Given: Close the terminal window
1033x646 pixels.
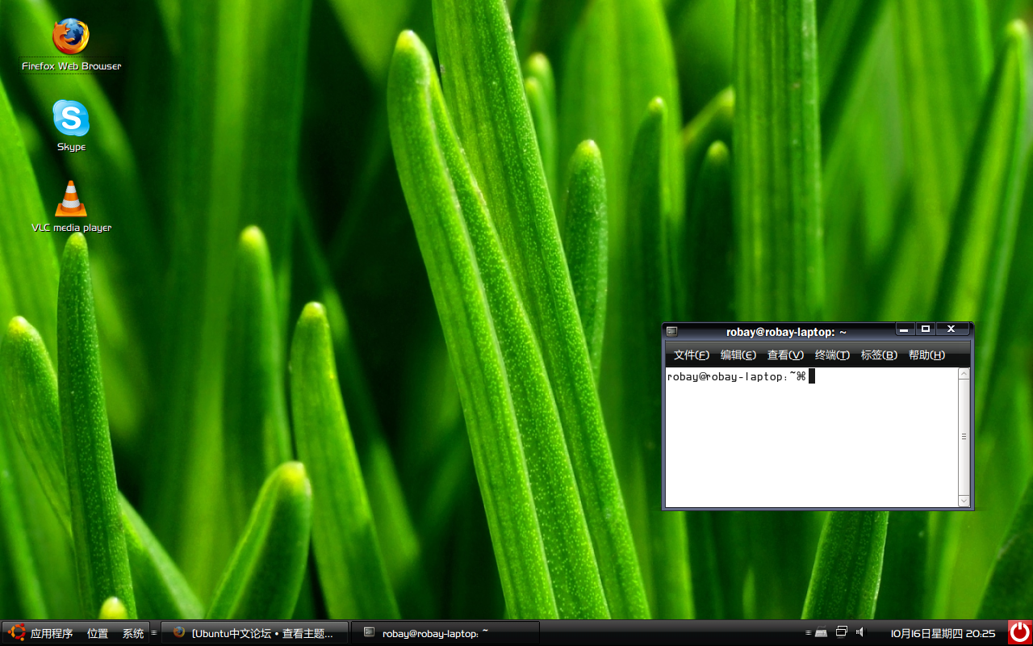Looking at the screenshot, I should (951, 329).
